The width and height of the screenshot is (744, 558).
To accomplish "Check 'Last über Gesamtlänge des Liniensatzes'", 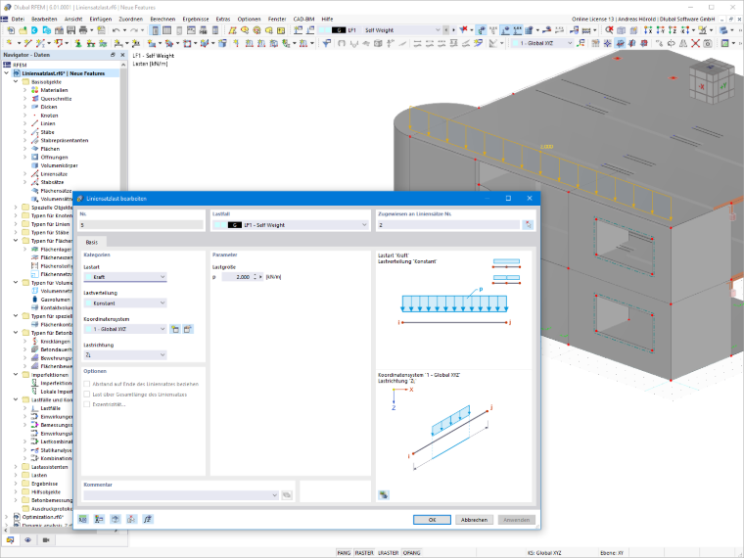I will [x=87, y=395].
